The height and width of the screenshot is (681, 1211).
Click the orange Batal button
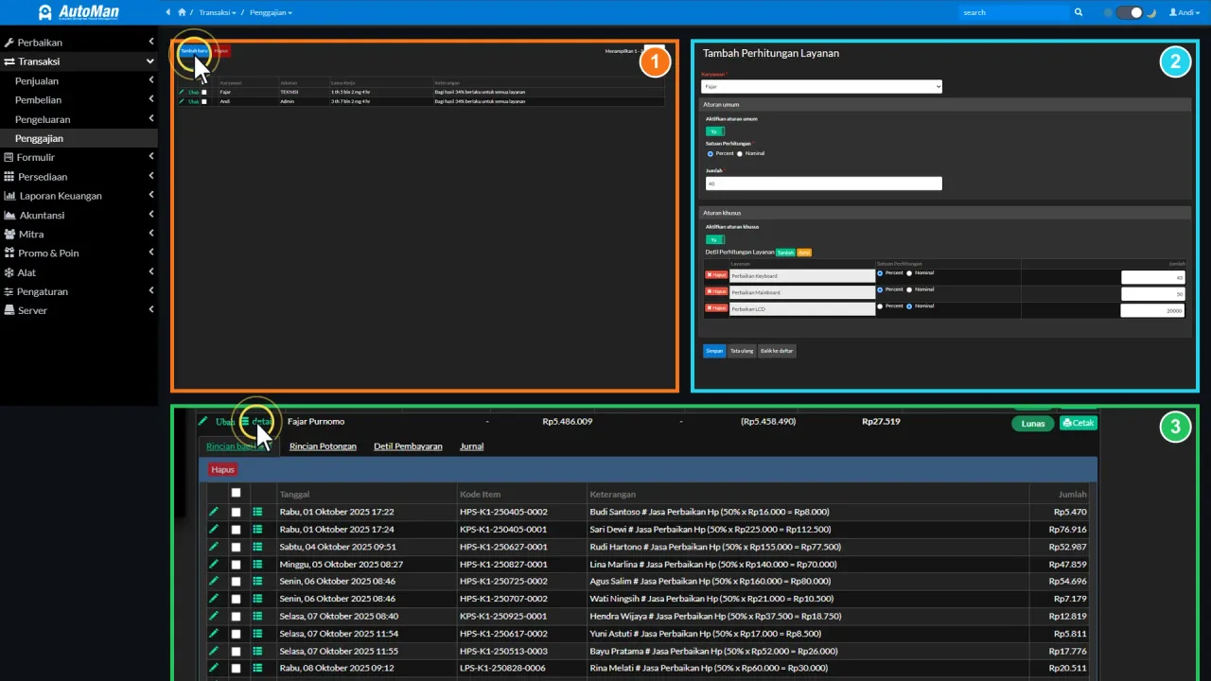804,253
